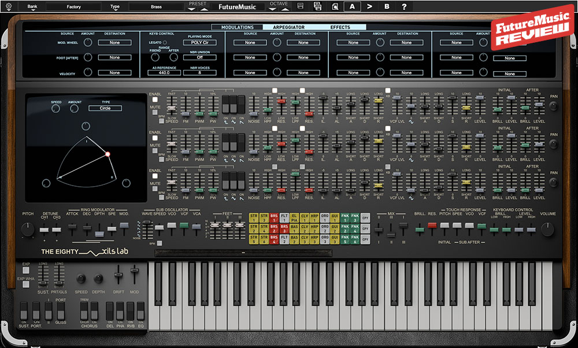This screenshot has height=348, width=578.
Task: Click the first layer PAN knob
Action: (553, 106)
